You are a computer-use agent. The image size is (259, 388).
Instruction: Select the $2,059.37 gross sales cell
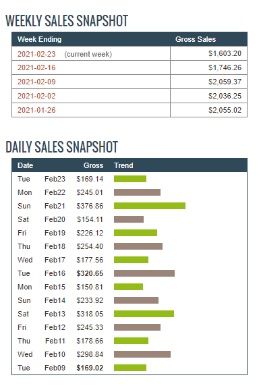(209, 82)
